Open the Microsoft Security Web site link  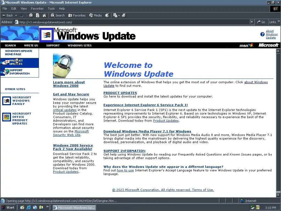click(x=71, y=133)
